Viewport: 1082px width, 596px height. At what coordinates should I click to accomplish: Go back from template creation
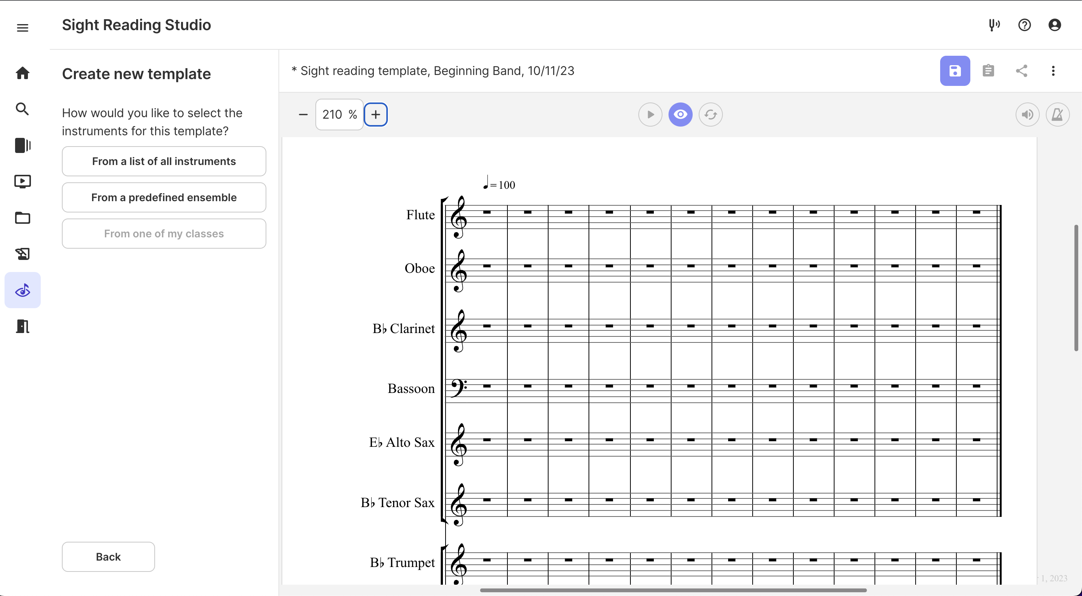coord(108,556)
